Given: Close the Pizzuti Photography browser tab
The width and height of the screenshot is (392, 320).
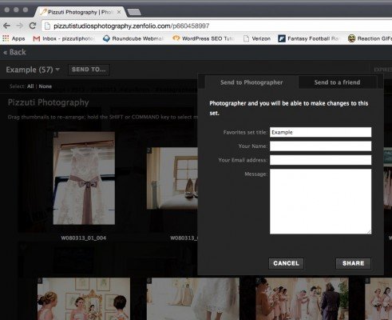Looking at the screenshot, I should pos(119,12).
